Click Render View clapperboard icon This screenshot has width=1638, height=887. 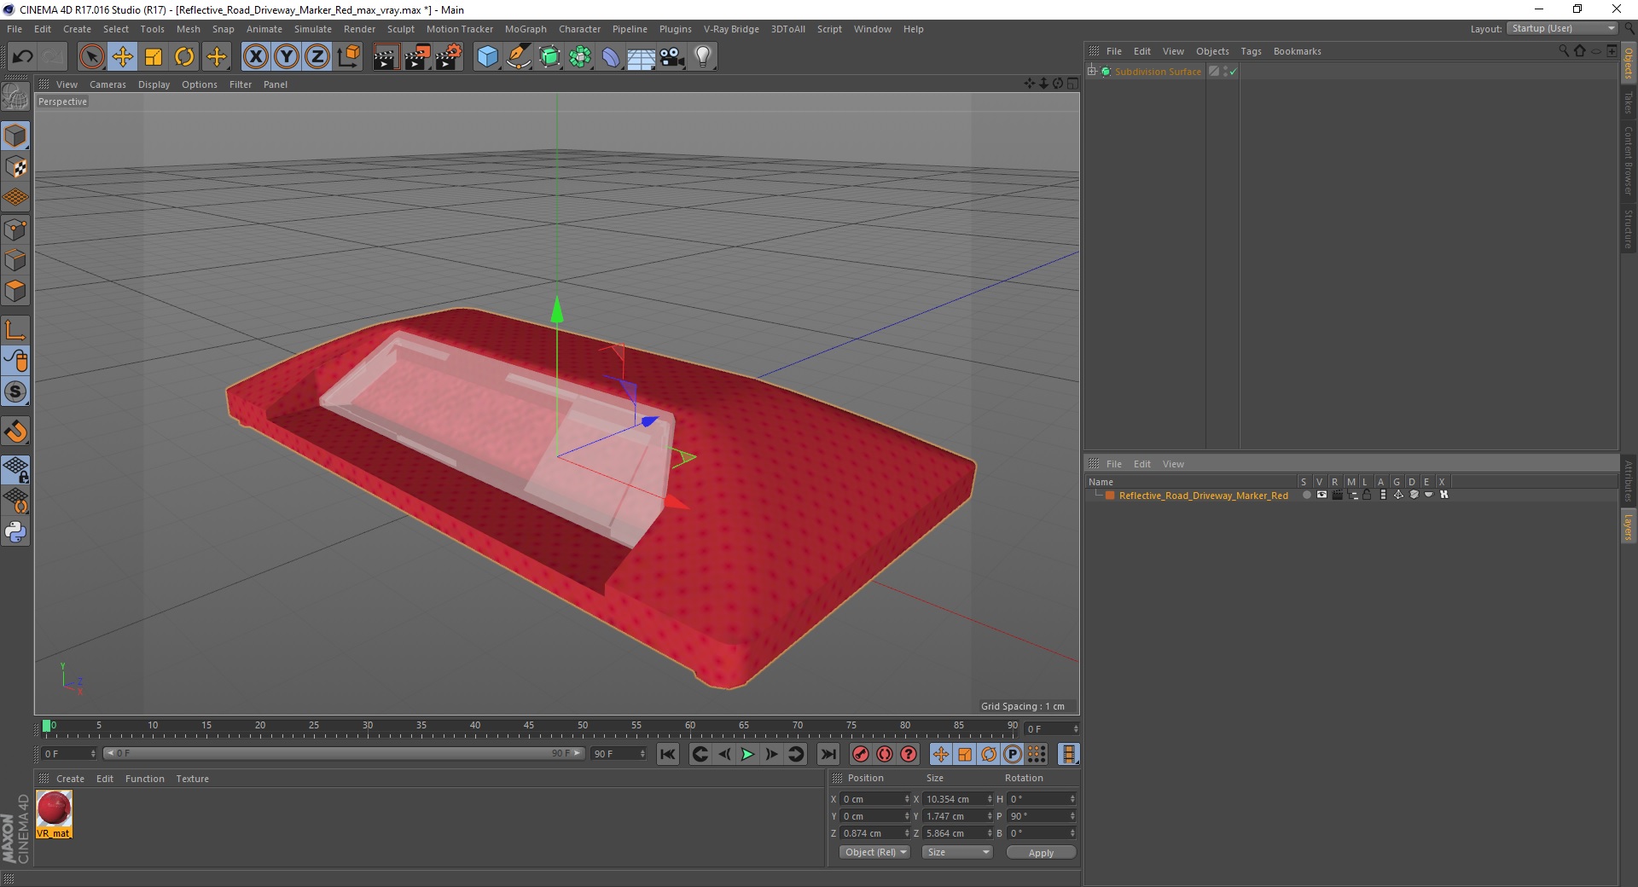(x=386, y=57)
